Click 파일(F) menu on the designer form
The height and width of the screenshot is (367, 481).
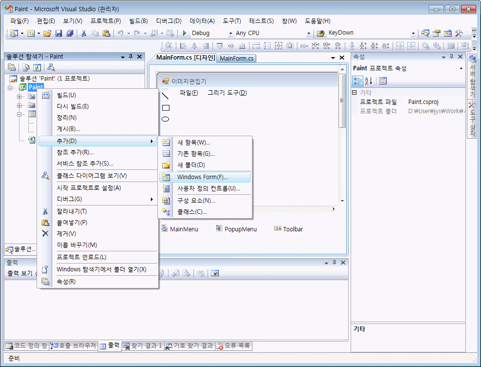point(188,93)
